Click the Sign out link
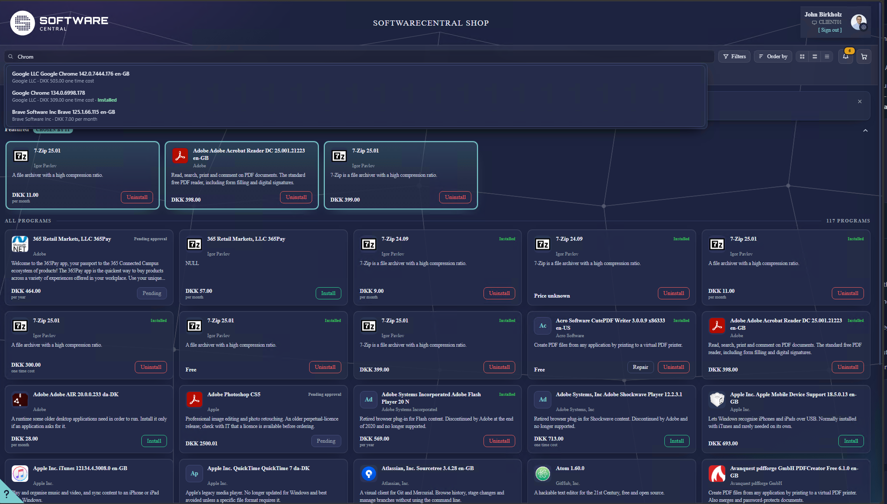The image size is (887, 504). pyautogui.click(x=830, y=30)
